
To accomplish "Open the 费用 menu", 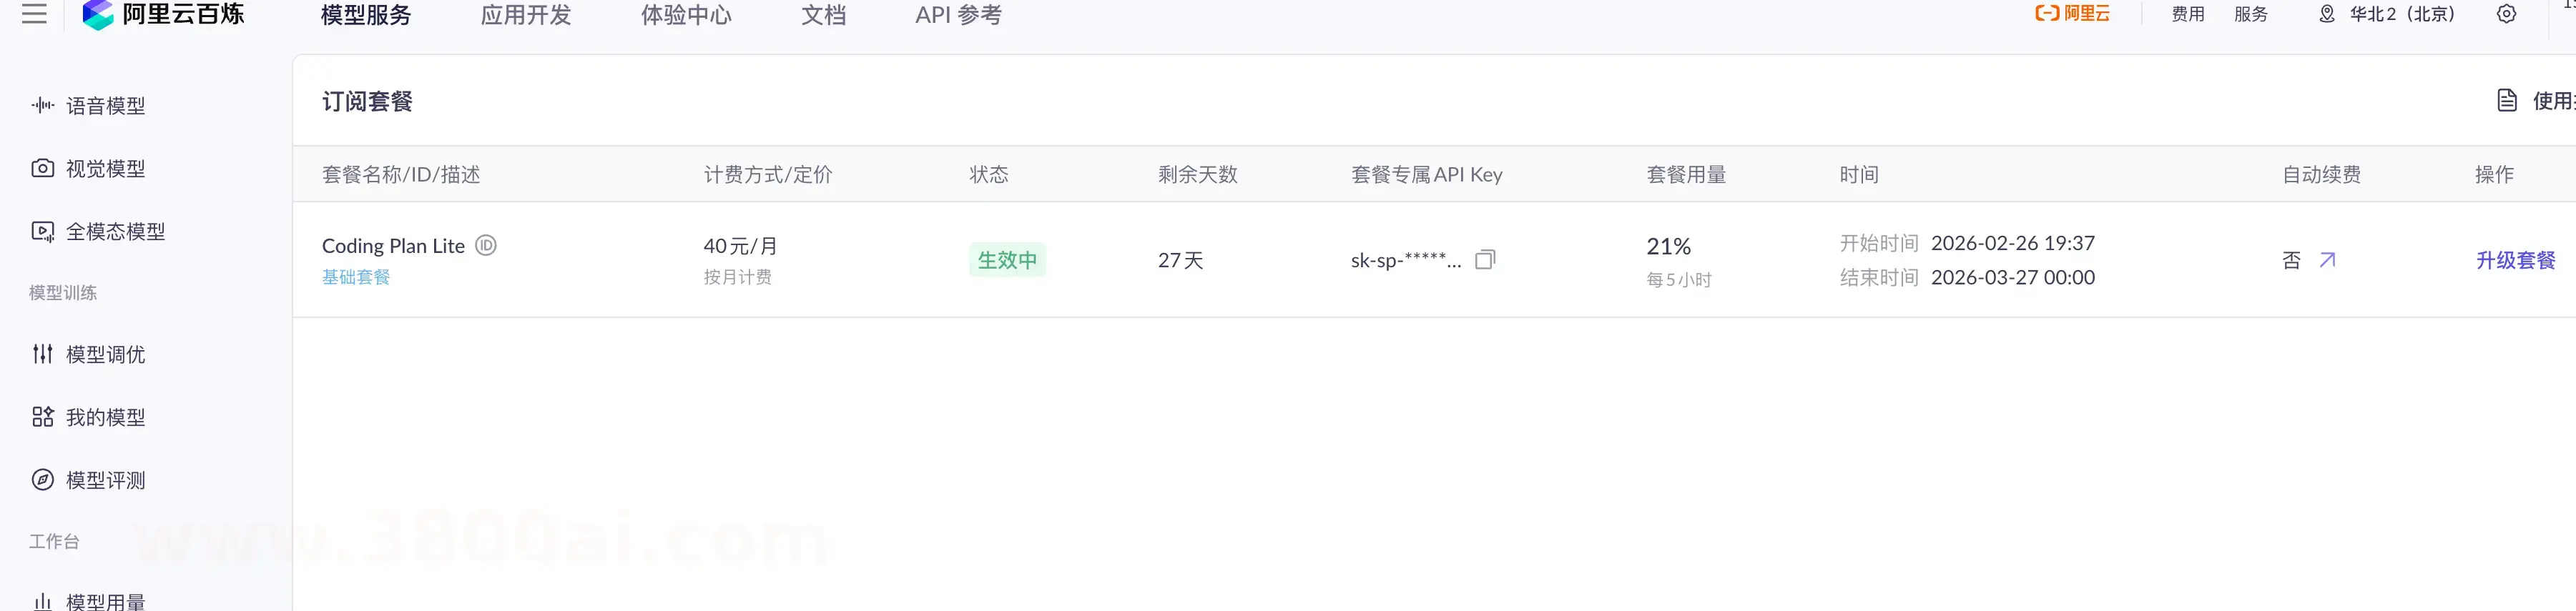I will point(2187,14).
